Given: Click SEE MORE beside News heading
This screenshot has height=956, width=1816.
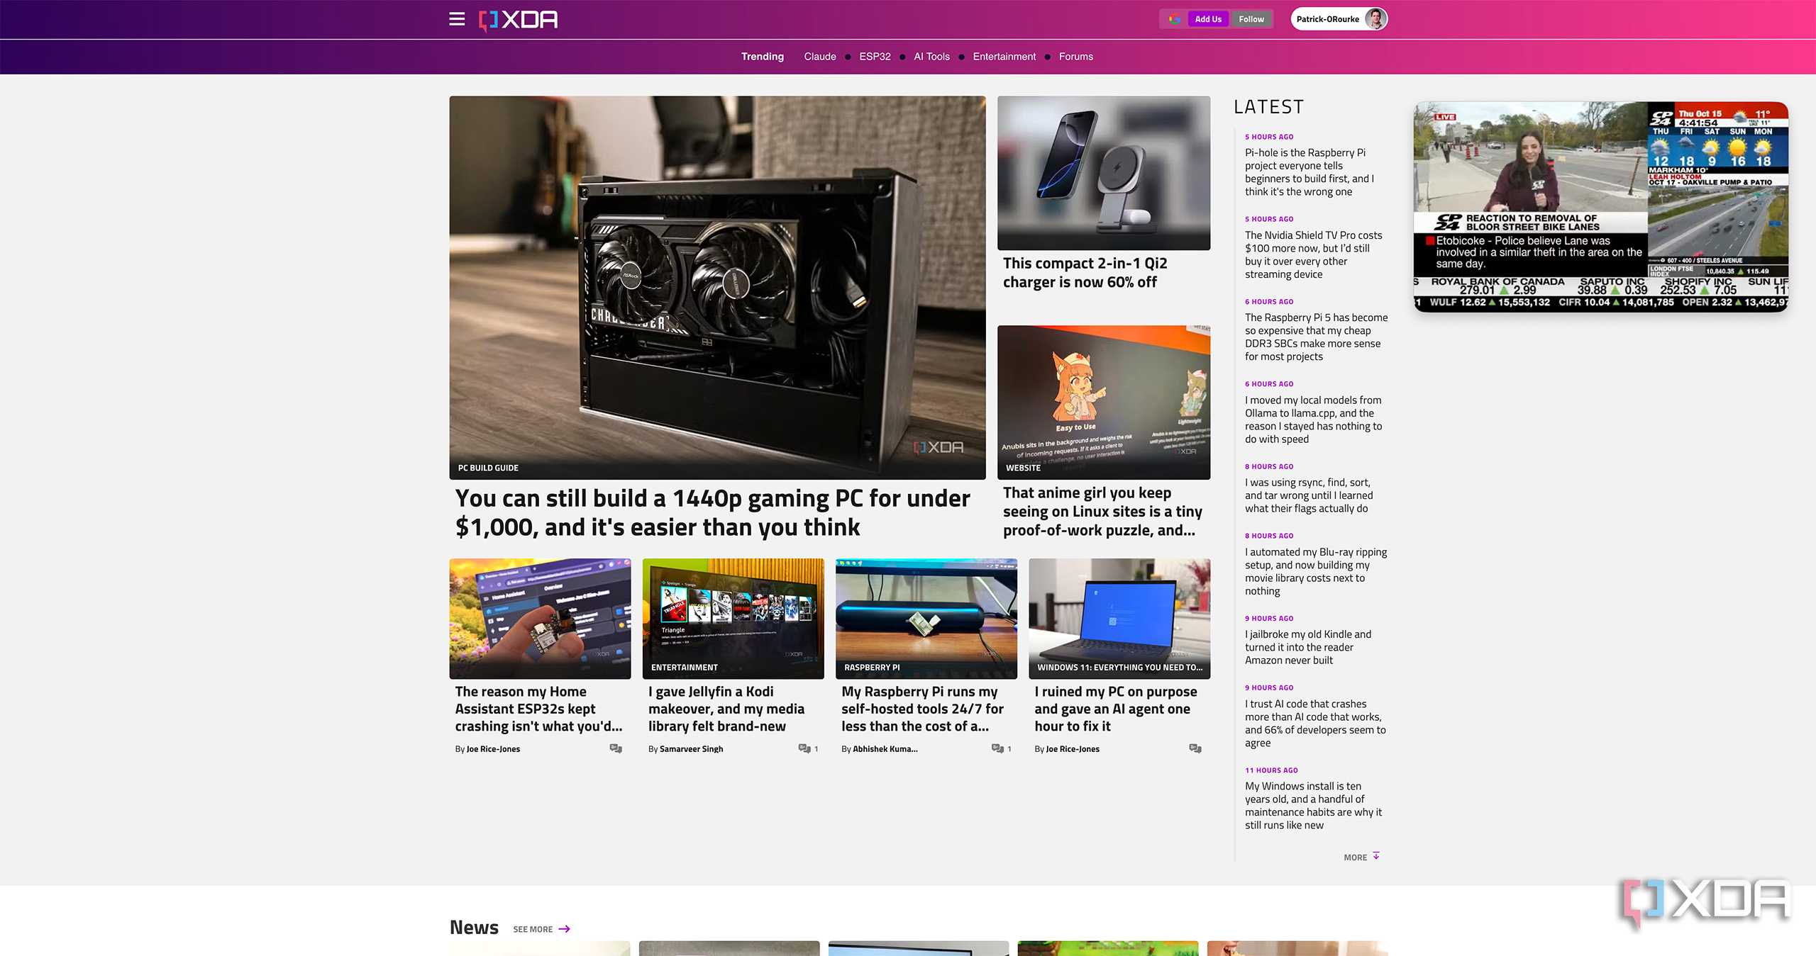Looking at the screenshot, I should pos(533,929).
